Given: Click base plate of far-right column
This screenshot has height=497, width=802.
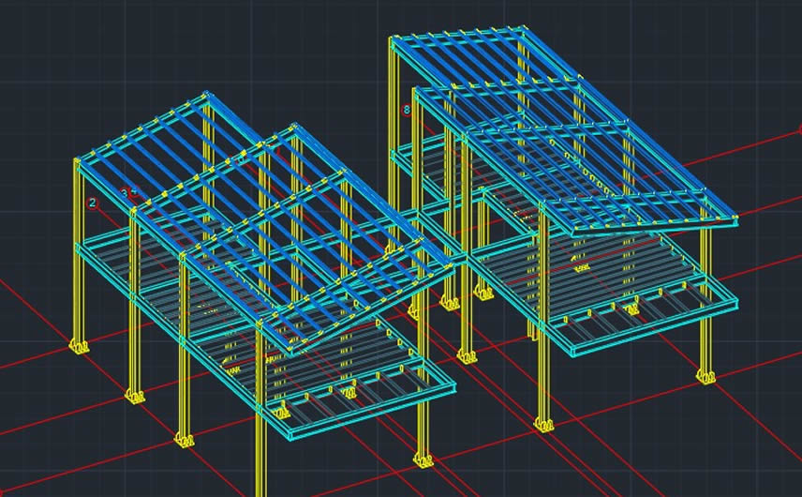Looking at the screenshot, I should pos(705,377).
